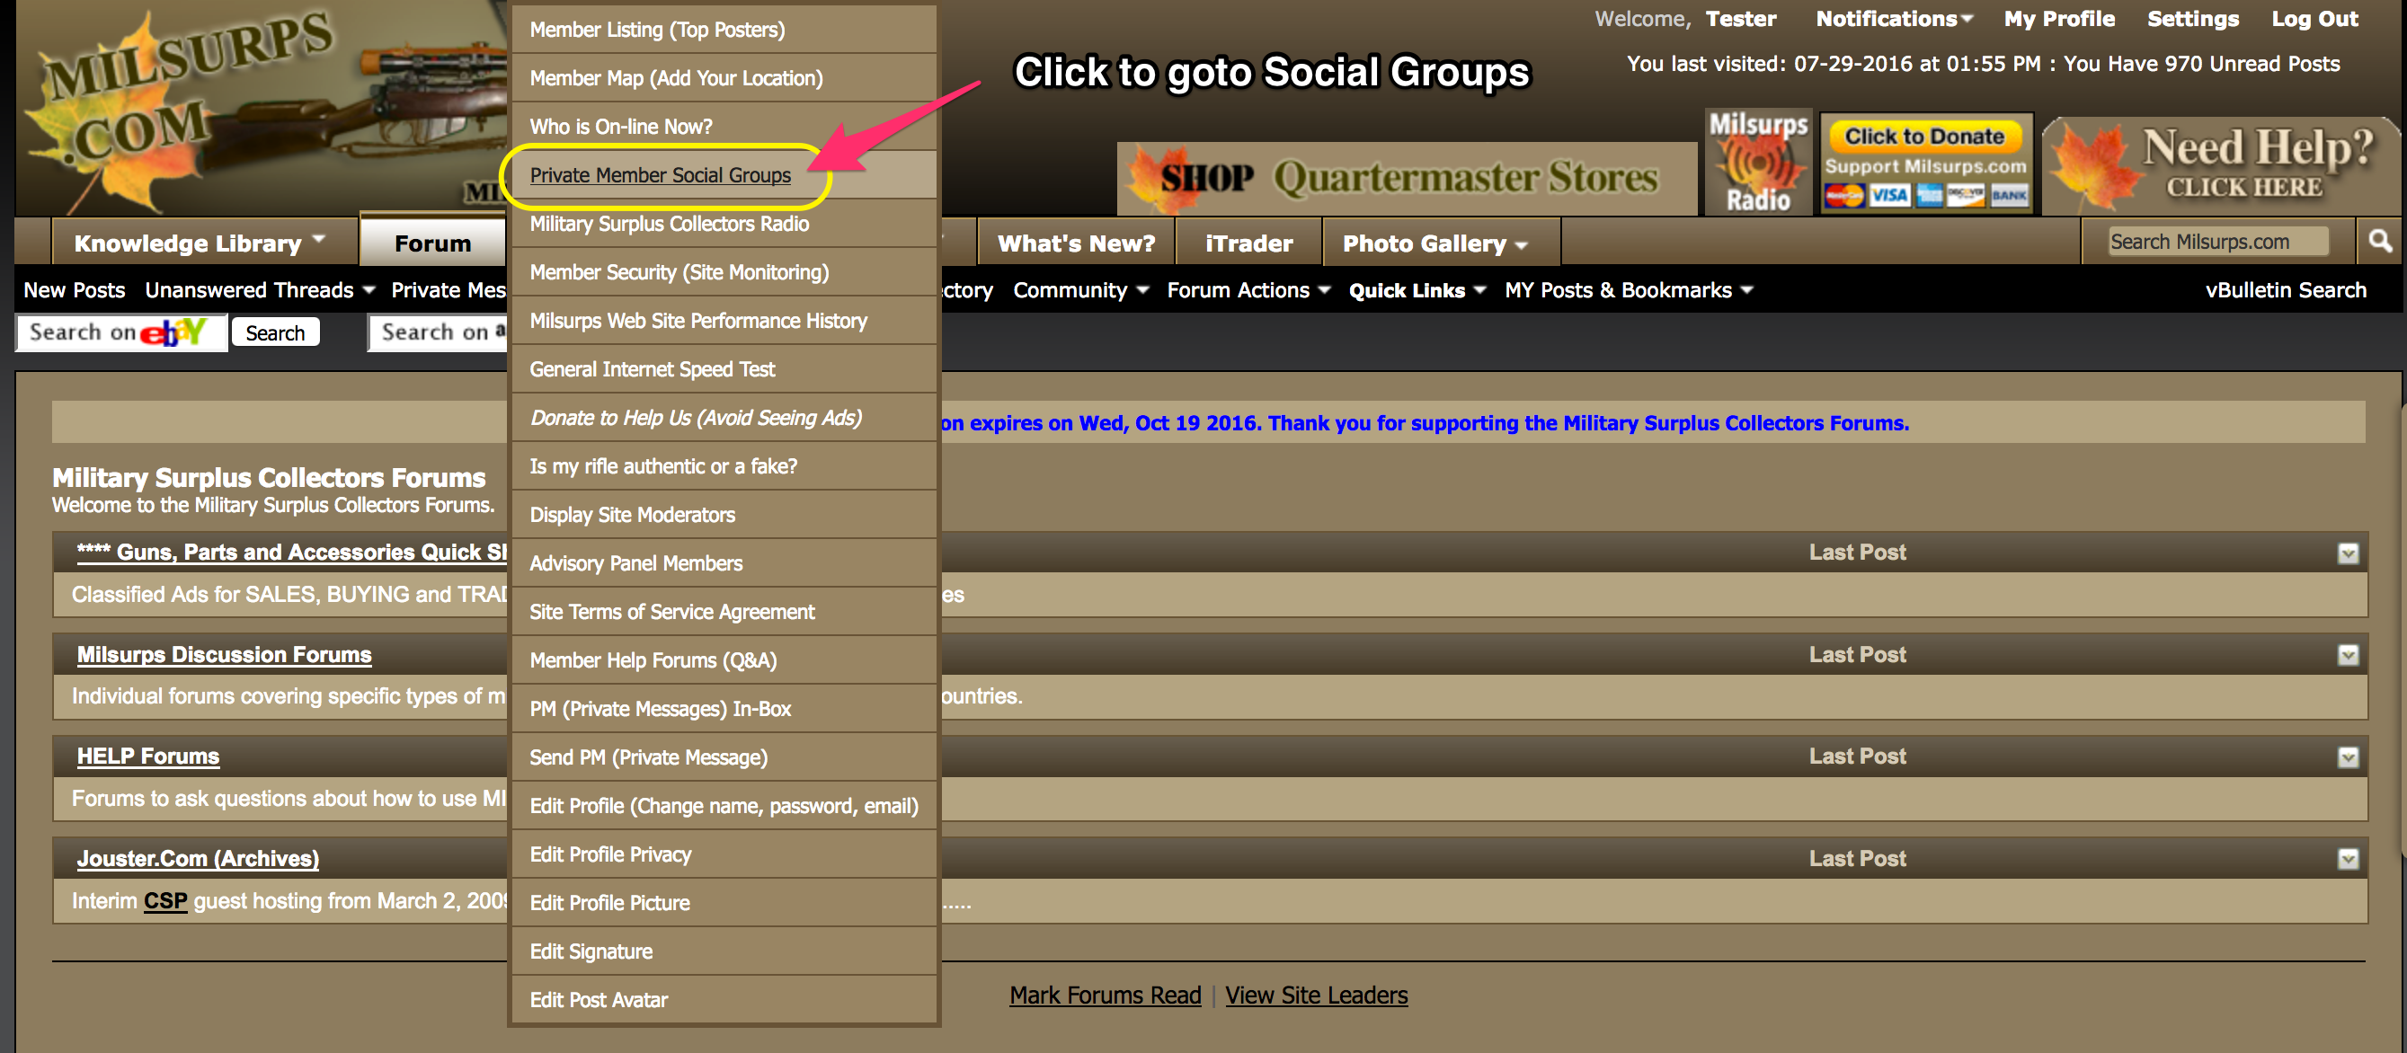
Task: Select Member Listing (Top Posters)
Action: tap(724, 29)
